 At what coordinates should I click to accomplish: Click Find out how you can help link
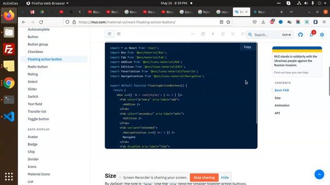pyautogui.click(x=291, y=72)
